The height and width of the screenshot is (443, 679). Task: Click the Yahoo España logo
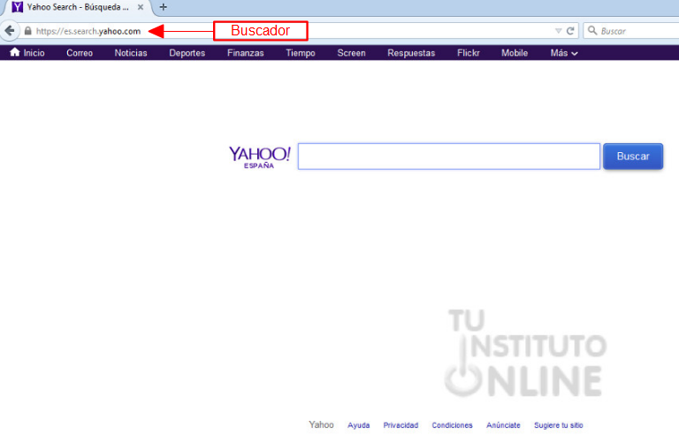click(x=259, y=157)
